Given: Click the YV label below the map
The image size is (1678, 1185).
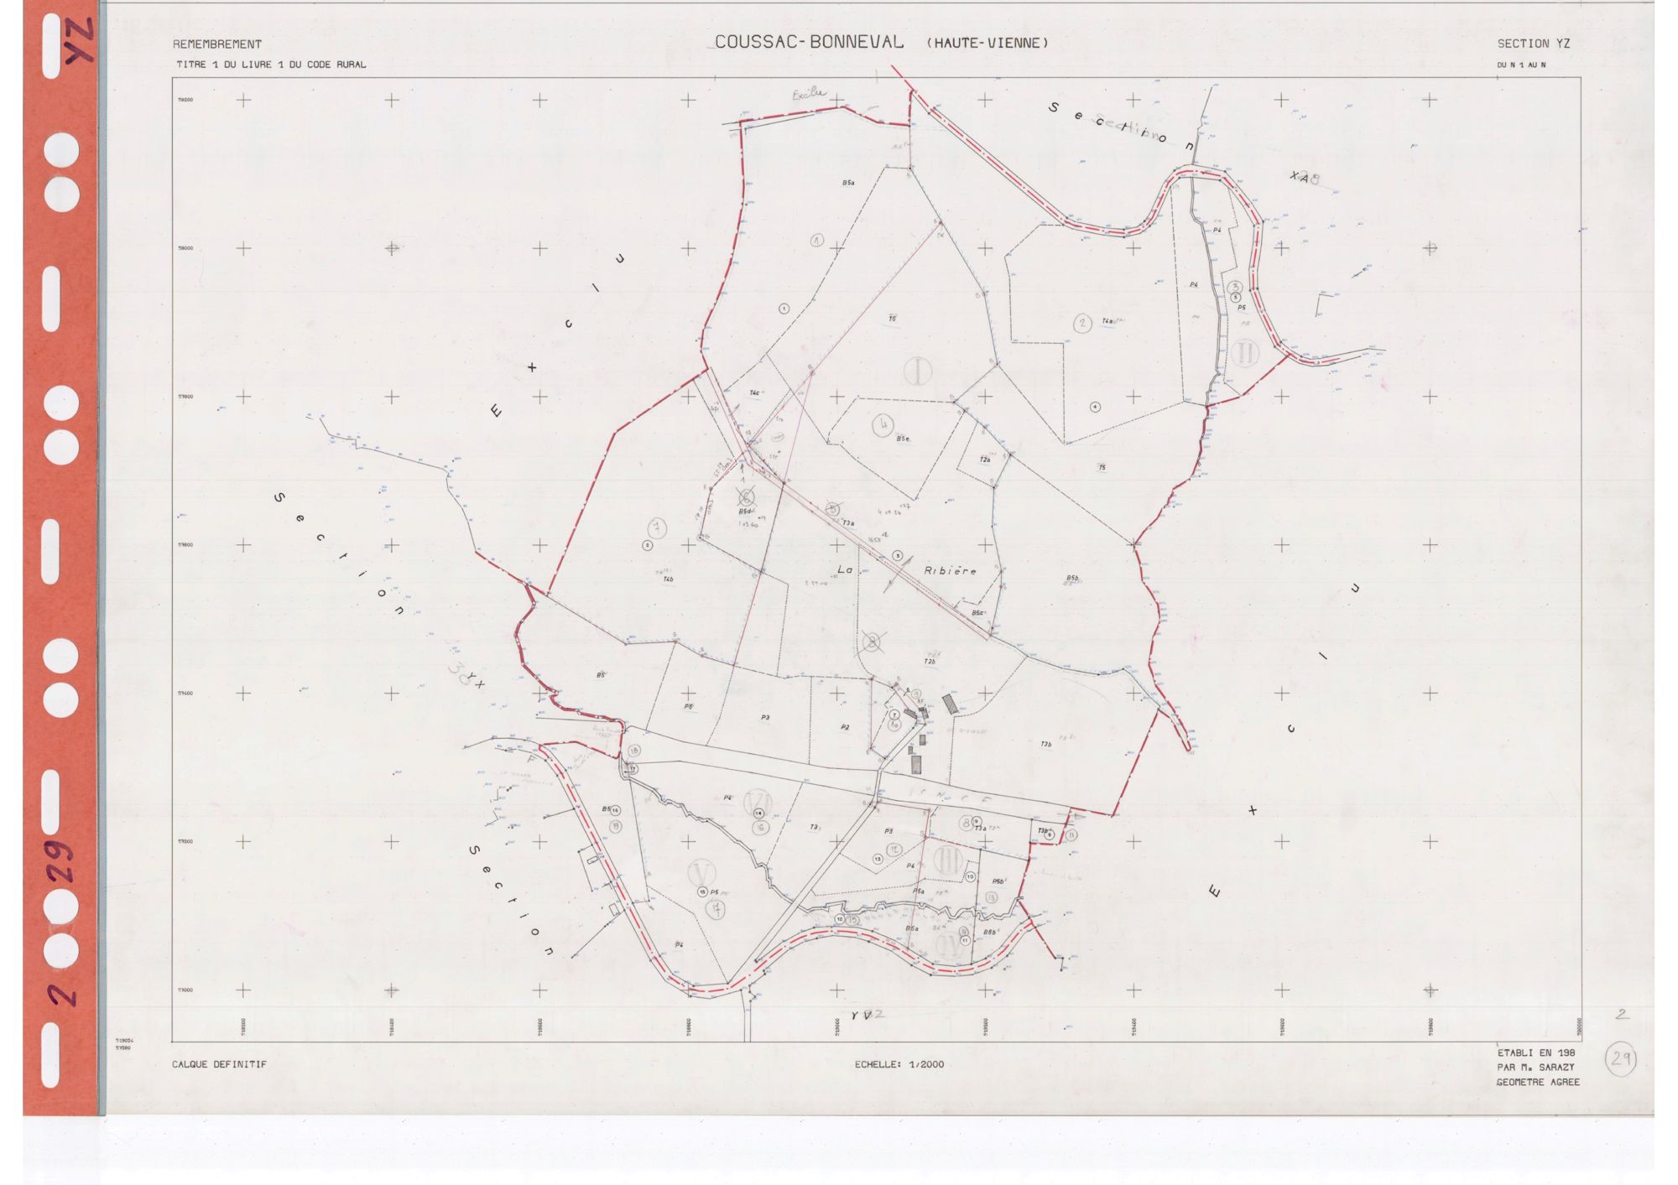Looking at the screenshot, I should click(862, 1016).
